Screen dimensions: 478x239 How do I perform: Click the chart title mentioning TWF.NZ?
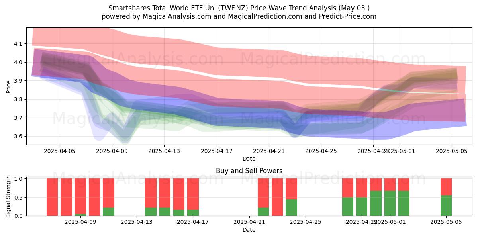tap(239, 8)
